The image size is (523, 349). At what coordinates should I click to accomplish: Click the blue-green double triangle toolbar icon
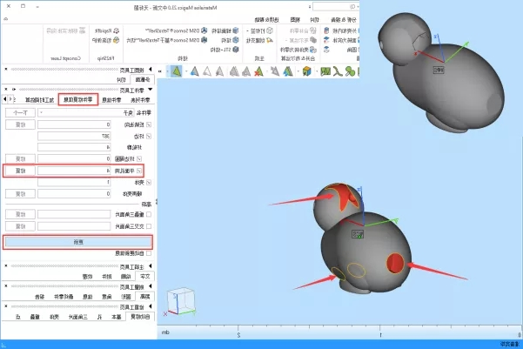tap(287, 71)
